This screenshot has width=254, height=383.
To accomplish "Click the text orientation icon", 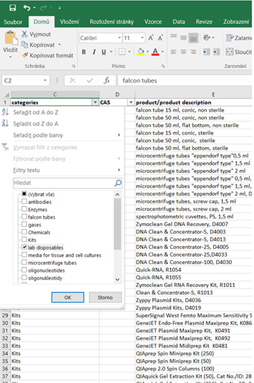I will (206, 37).
